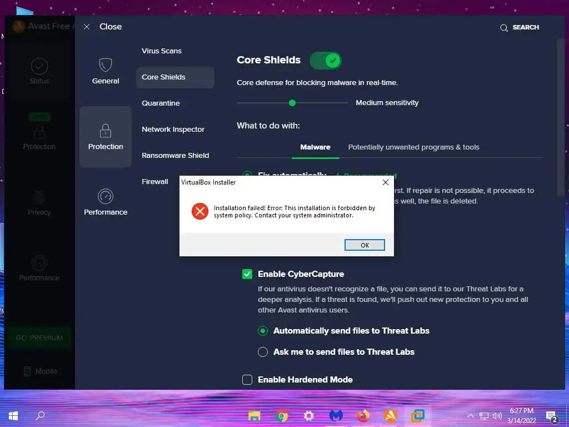The width and height of the screenshot is (569, 427).
Task: Open File Explorer from the taskbar
Action: click(254, 416)
